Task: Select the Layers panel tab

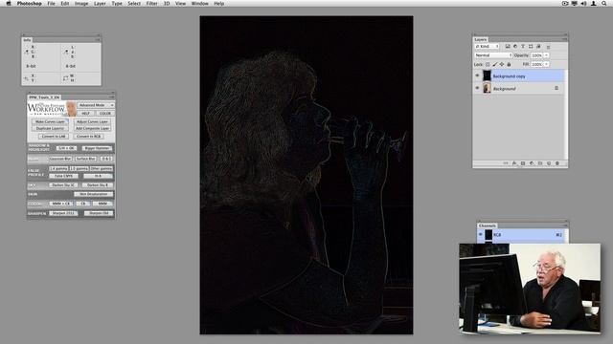Action: pos(481,39)
